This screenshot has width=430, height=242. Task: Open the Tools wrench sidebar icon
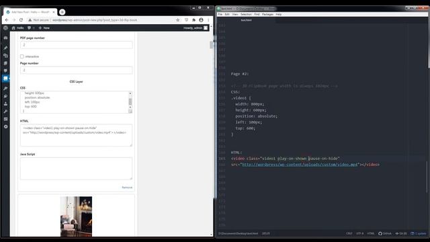[x=5, y=112]
